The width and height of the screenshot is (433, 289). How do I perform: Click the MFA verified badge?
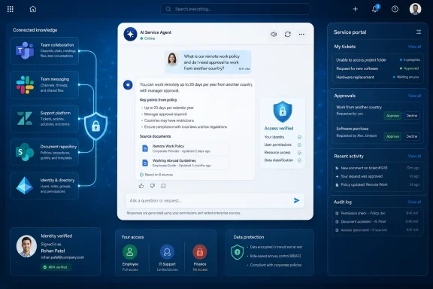[56, 267]
